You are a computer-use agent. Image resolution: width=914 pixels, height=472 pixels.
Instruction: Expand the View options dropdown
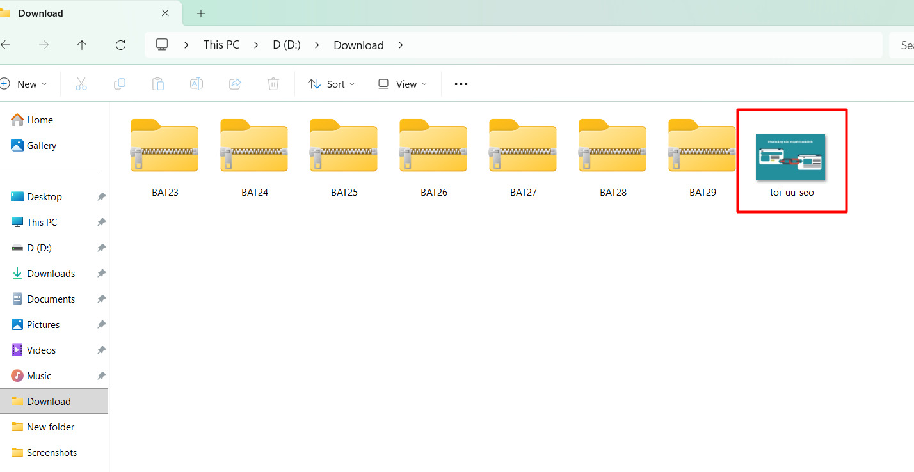402,84
